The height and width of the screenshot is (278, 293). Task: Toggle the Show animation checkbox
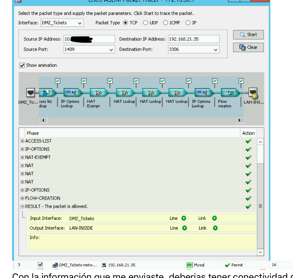[22, 65]
